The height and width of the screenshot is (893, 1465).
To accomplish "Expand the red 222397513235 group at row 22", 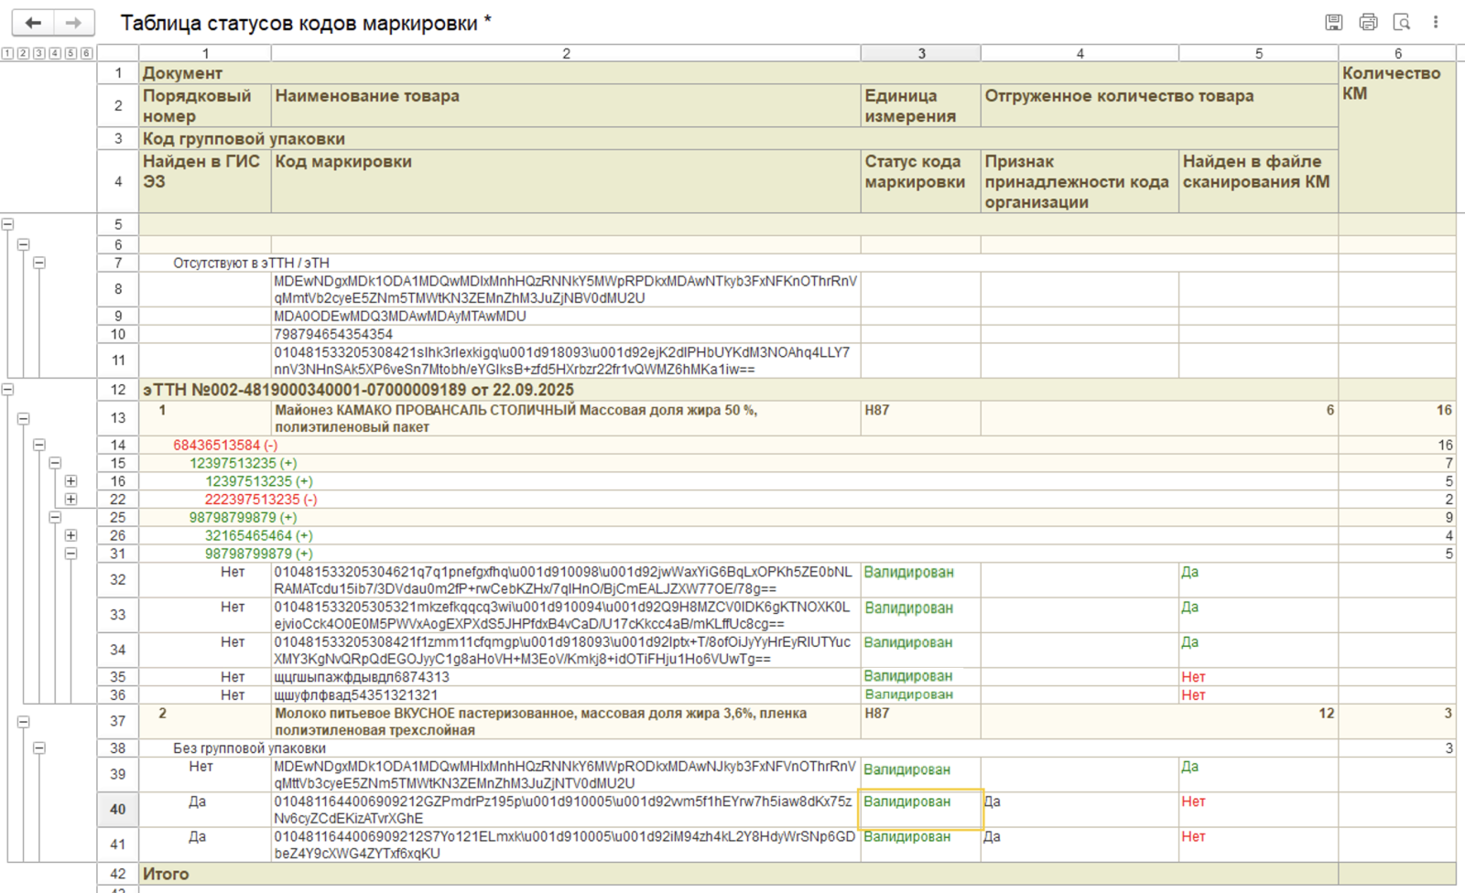I will (71, 500).
